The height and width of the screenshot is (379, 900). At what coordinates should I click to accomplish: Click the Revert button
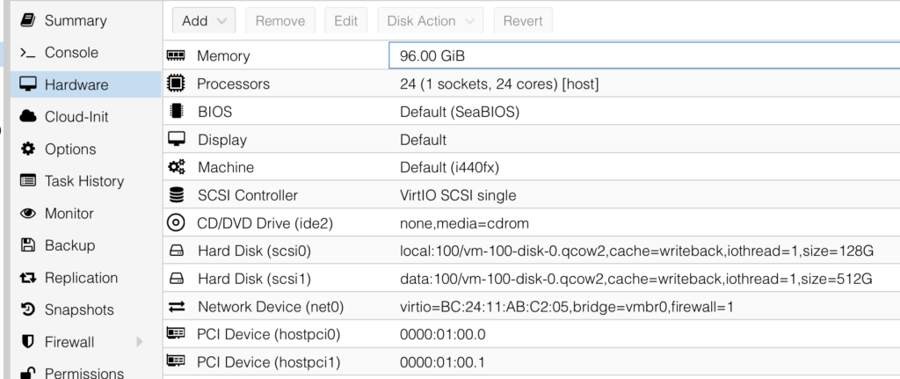pyautogui.click(x=523, y=21)
